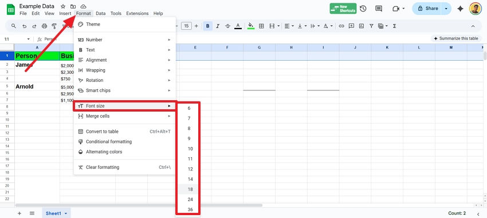
Task: Choose font size 10
Action: 188,149
